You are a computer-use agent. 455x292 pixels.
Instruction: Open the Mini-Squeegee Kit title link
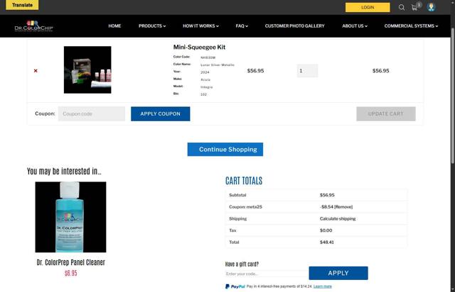(199, 47)
